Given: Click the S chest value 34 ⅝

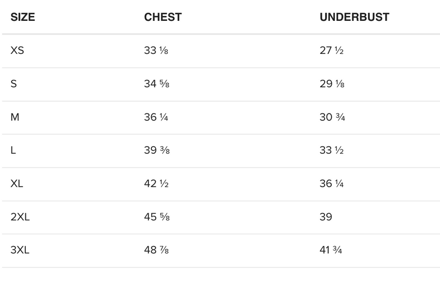Looking at the screenshot, I should point(156,84).
